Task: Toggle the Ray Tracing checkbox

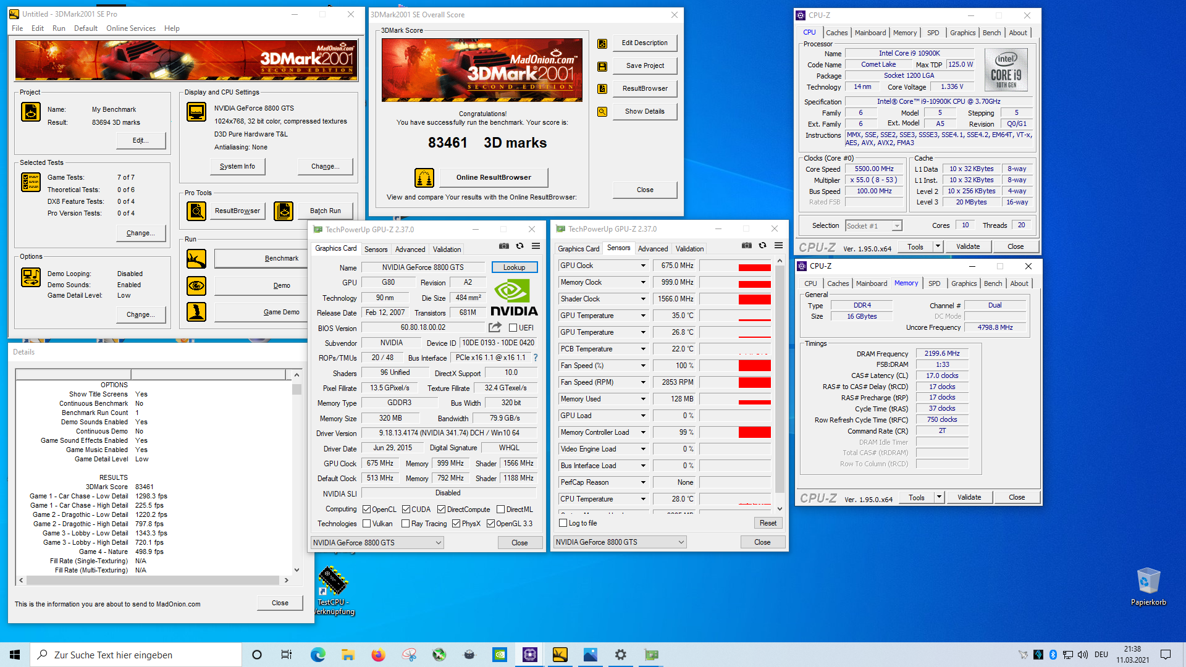Action: [x=406, y=524]
